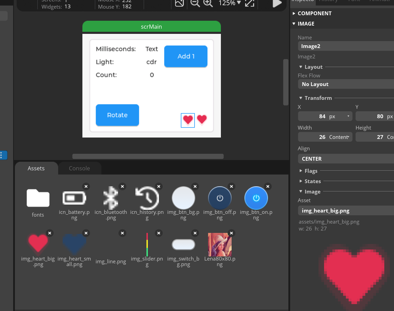Click the Rotate button on canvas
Viewport: 394px width, 311px height.
coord(117,115)
